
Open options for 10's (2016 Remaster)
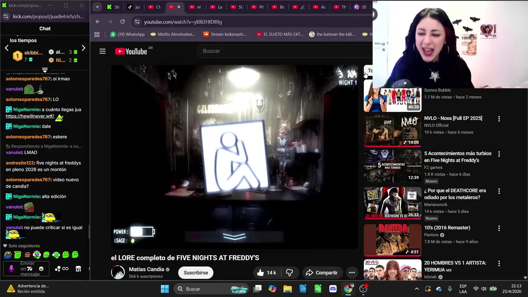pyautogui.click(x=499, y=228)
